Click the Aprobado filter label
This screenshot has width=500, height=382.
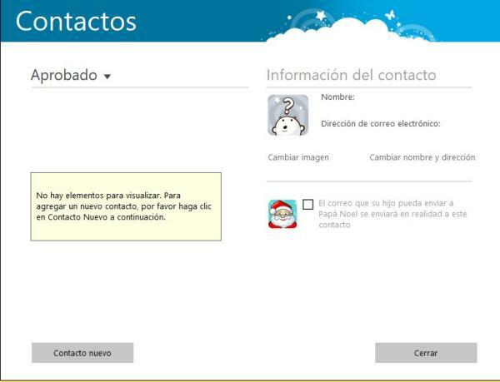click(x=64, y=75)
